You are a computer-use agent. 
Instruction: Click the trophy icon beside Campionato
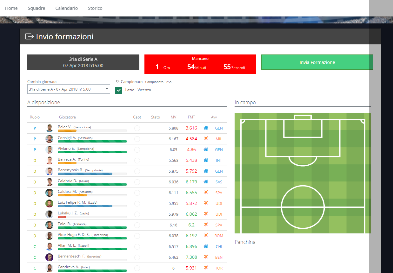coord(118,81)
